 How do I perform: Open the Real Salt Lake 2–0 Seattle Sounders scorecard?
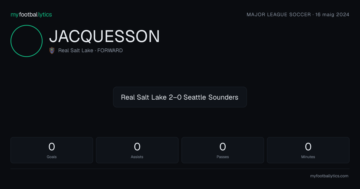click(180, 97)
